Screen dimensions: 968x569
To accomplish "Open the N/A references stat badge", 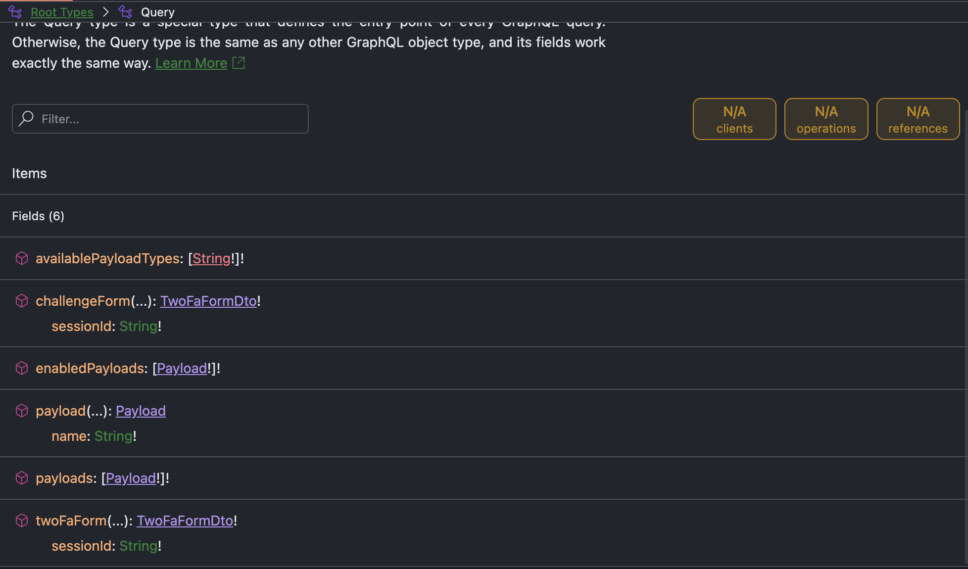I will pyautogui.click(x=918, y=119).
